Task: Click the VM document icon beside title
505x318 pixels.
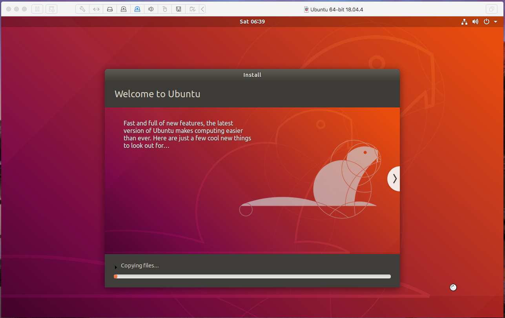Action: pos(306,9)
